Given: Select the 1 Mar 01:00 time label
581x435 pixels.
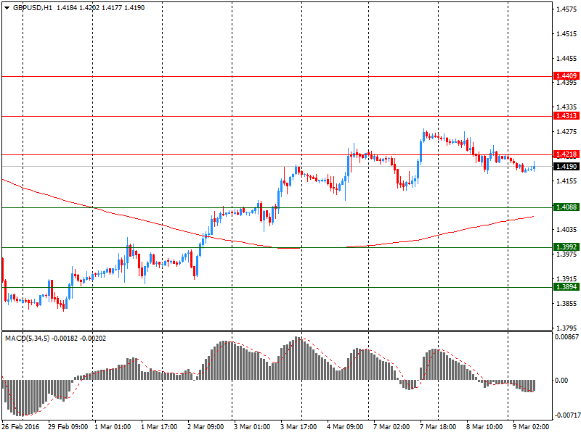Looking at the screenshot, I should click(x=113, y=427).
